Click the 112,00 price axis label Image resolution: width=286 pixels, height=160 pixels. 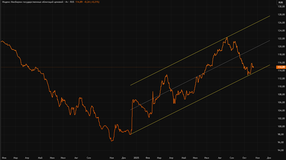point(281,79)
